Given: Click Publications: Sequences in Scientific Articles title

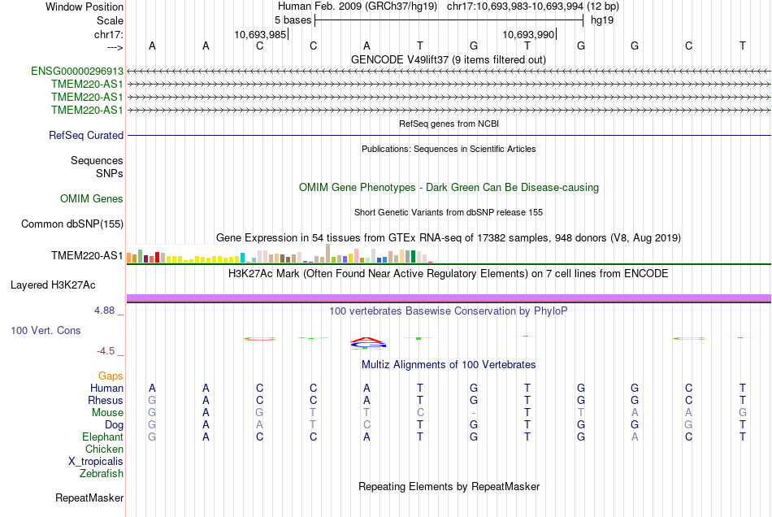Looking at the screenshot, I should coord(449,149).
